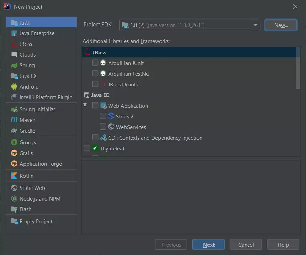Click the Spring leaf icon
The width and height of the screenshot is (306, 255).
[x=14, y=65]
